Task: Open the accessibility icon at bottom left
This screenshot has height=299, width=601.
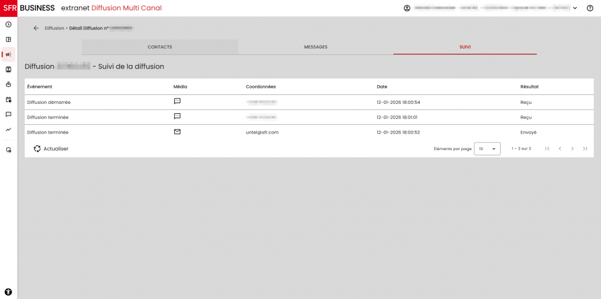Action: pos(8,291)
